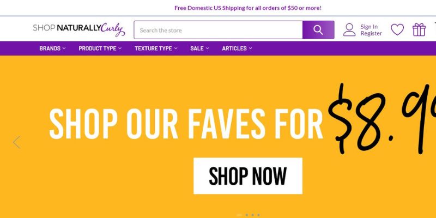Click the Sign In link

(x=369, y=27)
